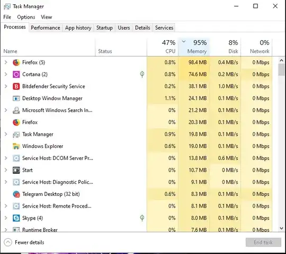Switch to the Users tab

(x=124, y=28)
